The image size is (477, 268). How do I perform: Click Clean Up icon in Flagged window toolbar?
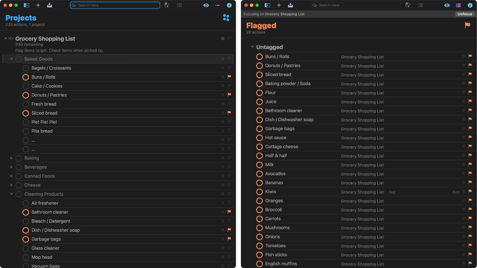click(408, 5)
